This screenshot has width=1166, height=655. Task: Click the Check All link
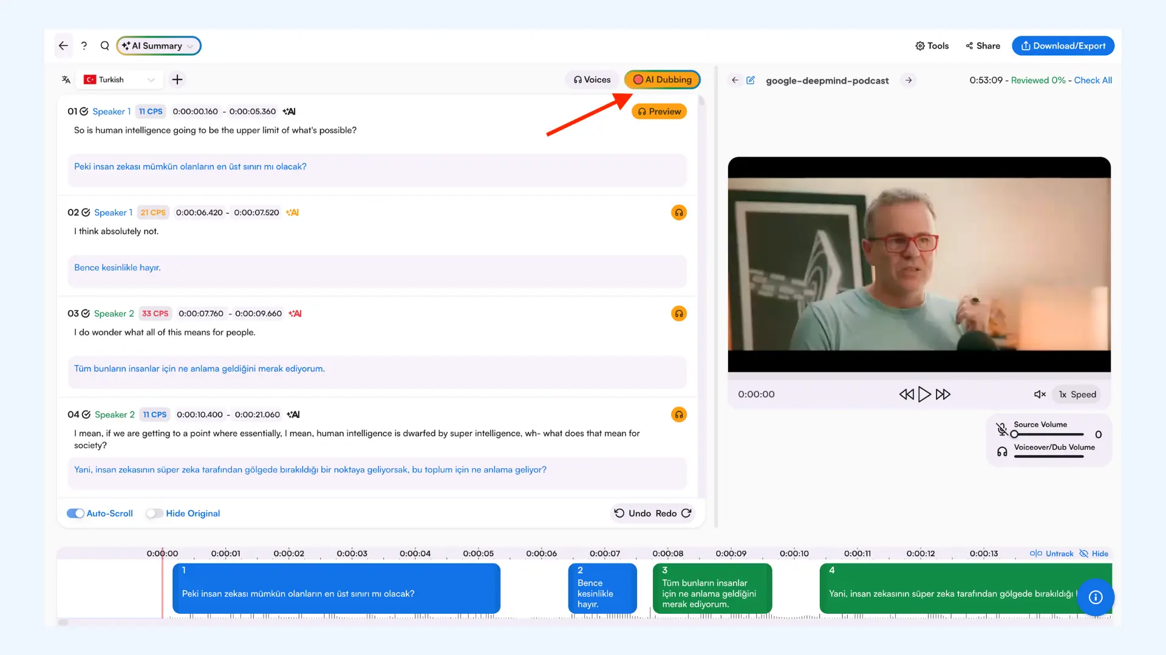click(x=1093, y=80)
